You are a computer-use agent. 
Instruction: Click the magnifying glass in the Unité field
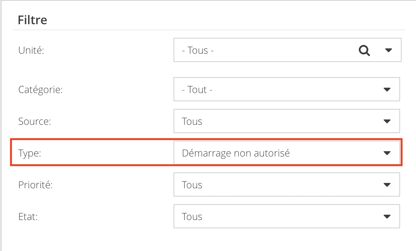pyautogui.click(x=364, y=50)
